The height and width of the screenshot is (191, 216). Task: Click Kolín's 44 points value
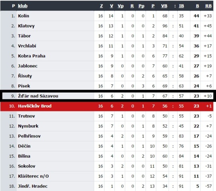pyautogui.click(x=196, y=16)
